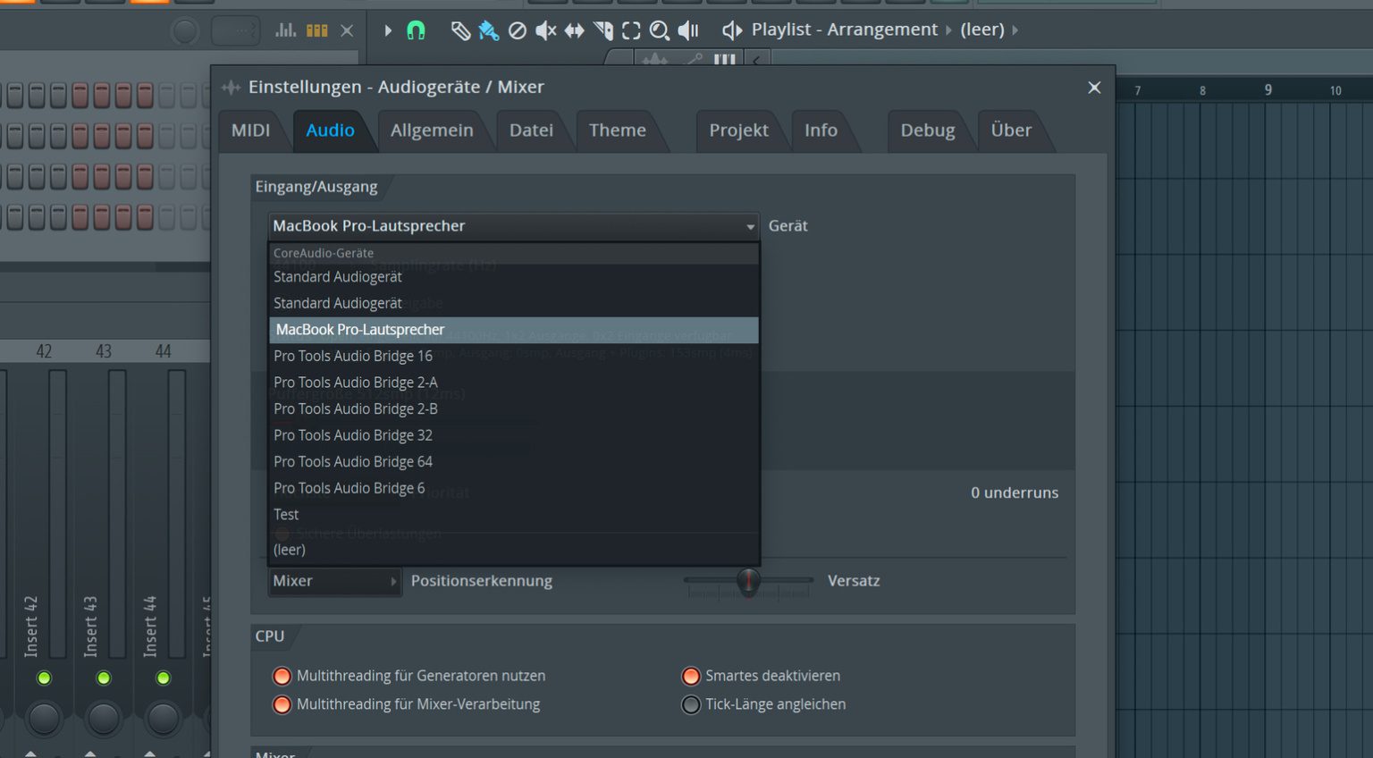Switch to the MIDI tab
Image resolution: width=1373 pixels, height=758 pixels.
pyautogui.click(x=253, y=131)
